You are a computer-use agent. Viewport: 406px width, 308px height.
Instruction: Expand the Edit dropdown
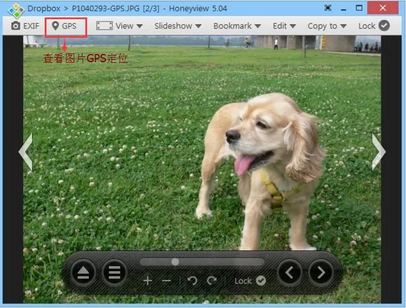(x=284, y=26)
